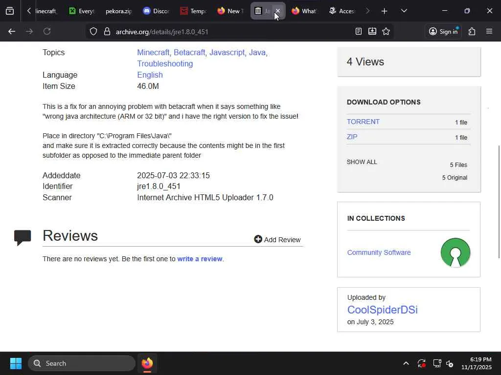Open the Betacraft topic link
Screen dimensions: 501x375
coord(189,52)
